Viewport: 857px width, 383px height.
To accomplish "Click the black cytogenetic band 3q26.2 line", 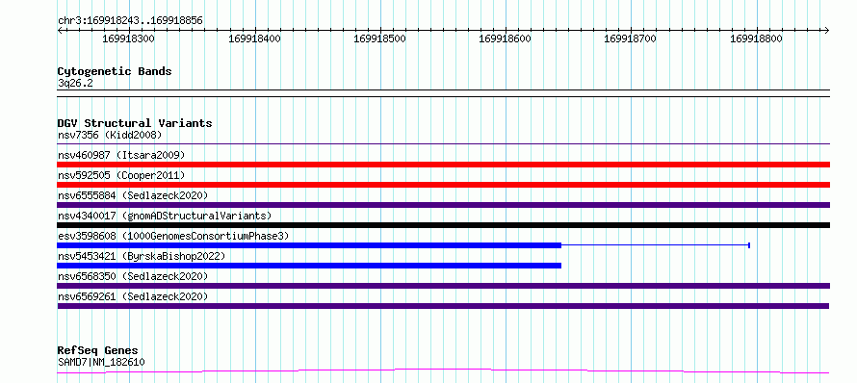I will coord(443,93).
